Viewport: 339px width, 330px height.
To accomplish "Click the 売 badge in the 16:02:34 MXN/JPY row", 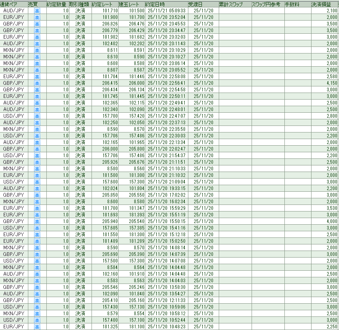I will click(x=37, y=202).
